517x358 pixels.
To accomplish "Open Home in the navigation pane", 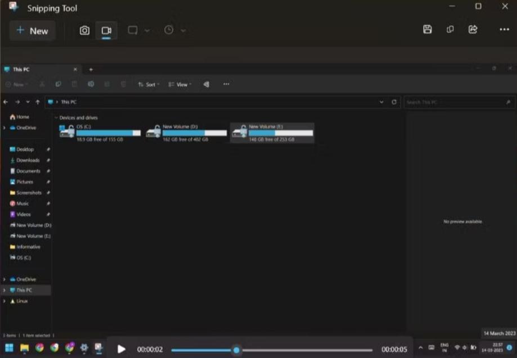I will [20, 117].
